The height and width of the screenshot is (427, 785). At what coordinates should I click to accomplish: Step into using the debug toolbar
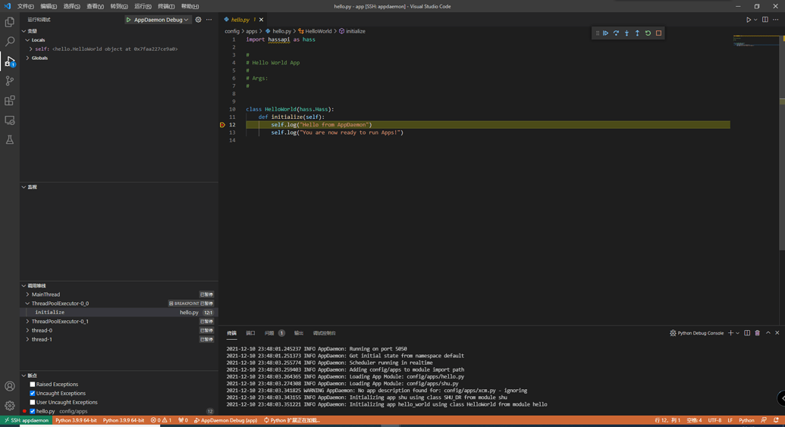(x=626, y=33)
